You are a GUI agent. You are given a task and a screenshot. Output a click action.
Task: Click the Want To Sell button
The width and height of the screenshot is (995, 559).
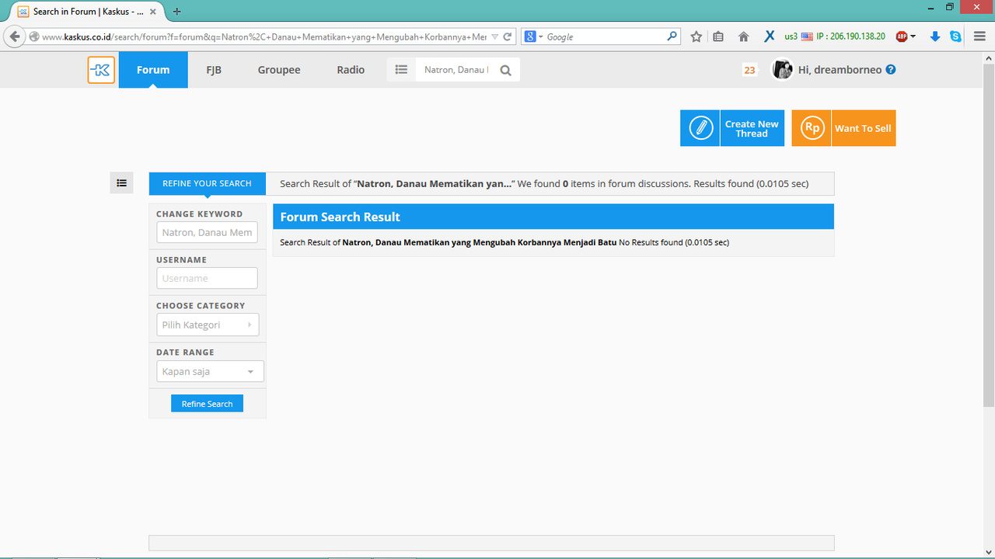point(843,128)
